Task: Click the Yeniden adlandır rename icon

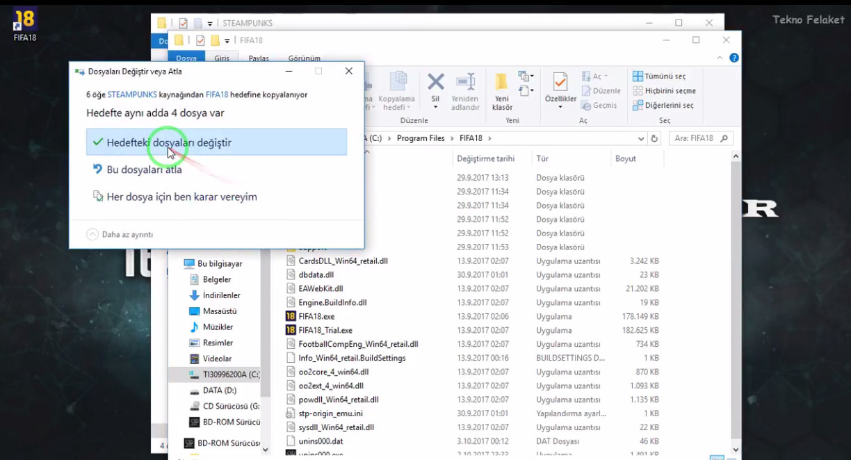Action: click(465, 81)
